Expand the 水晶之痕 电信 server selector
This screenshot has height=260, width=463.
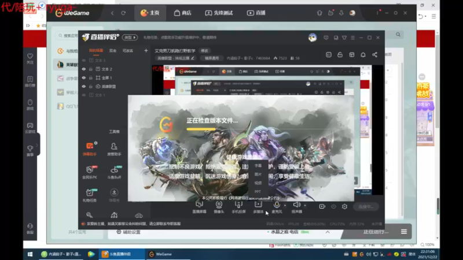tap(328, 232)
